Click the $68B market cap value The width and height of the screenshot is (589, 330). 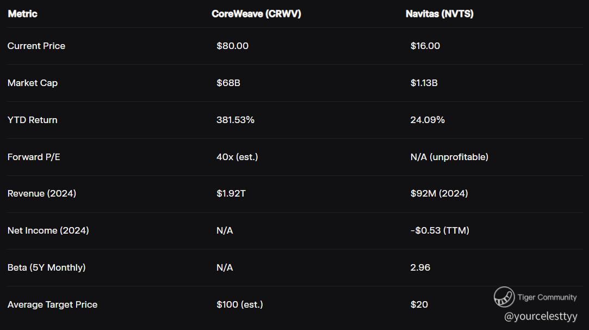(x=228, y=83)
